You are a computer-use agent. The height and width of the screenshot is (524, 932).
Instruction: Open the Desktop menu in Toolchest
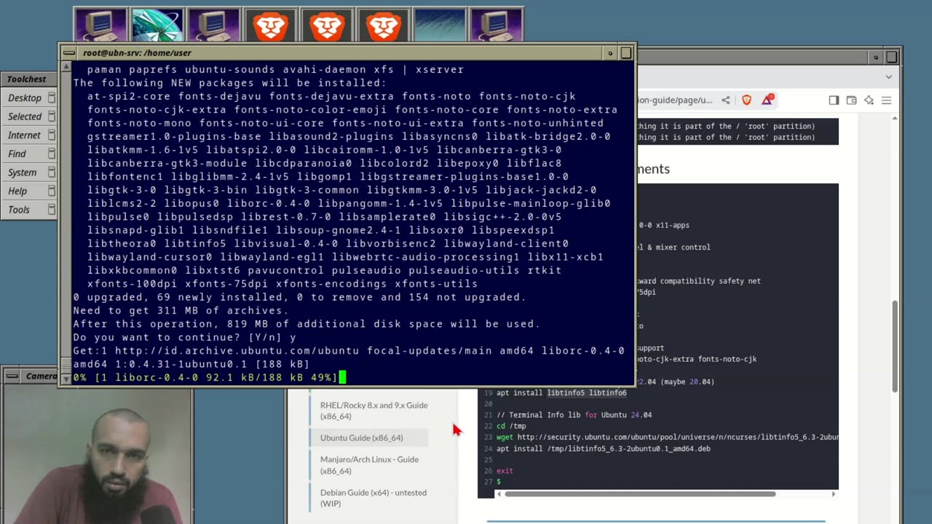coord(25,98)
